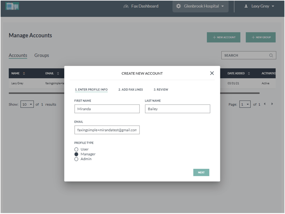Click the Email input field

click(x=107, y=130)
